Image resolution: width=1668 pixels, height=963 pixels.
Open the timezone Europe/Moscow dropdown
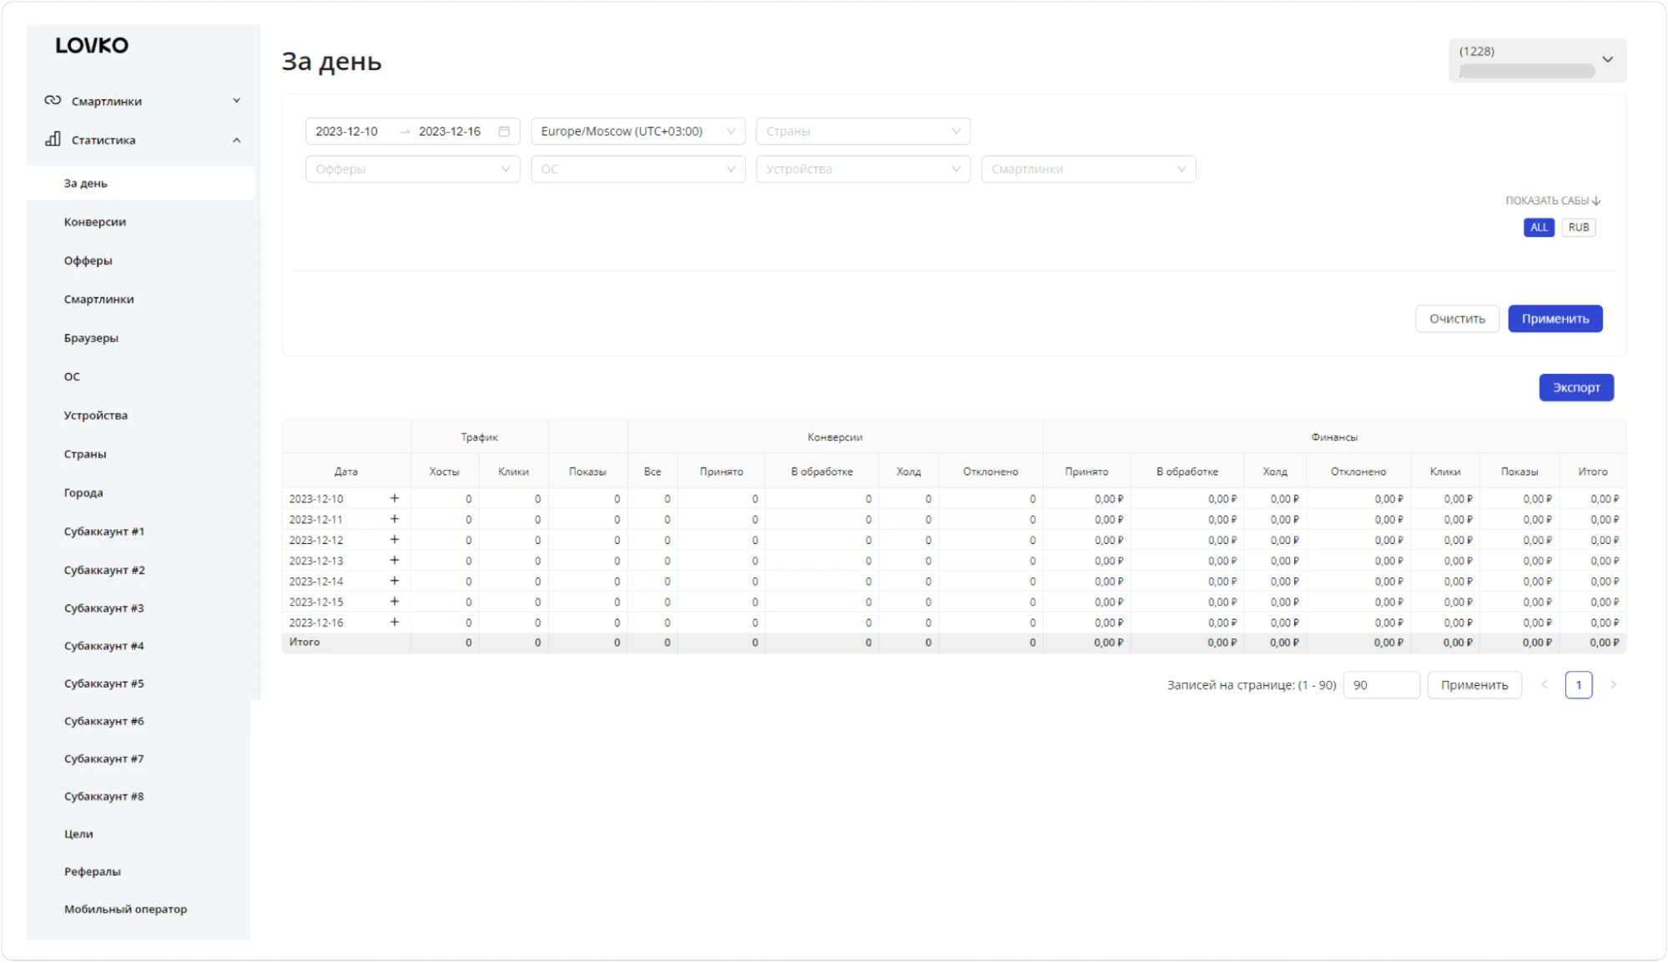coord(637,131)
